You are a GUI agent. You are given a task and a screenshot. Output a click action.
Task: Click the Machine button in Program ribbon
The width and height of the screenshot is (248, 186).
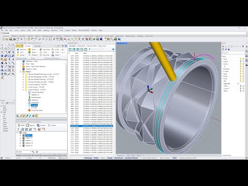coord(22,50)
